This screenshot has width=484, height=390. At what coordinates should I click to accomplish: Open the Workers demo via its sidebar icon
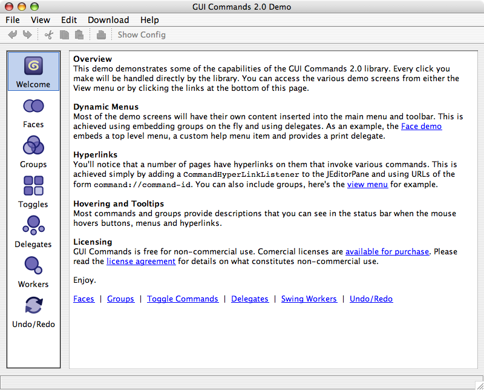point(33,266)
